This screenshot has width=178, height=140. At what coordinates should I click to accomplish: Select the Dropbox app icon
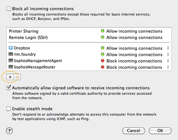click(x=11, y=48)
